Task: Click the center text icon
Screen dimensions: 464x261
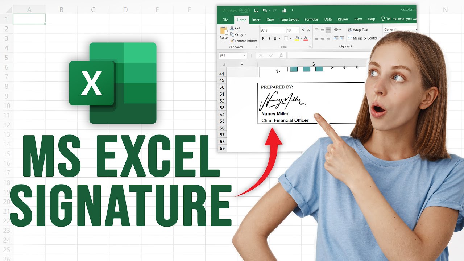Action: click(x=322, y=38)
